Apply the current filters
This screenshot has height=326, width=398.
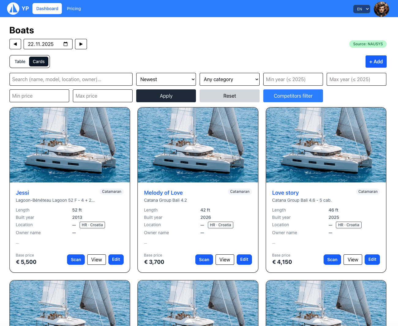pyautogui.click(x=166, y=96)
